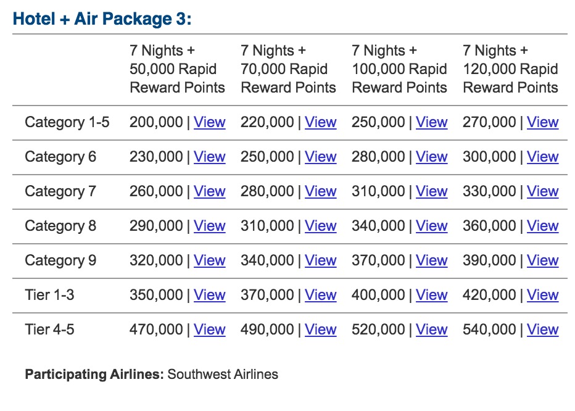Click View beside 420,000 points
The image size is (575, 411).
(x=543, y=295)
